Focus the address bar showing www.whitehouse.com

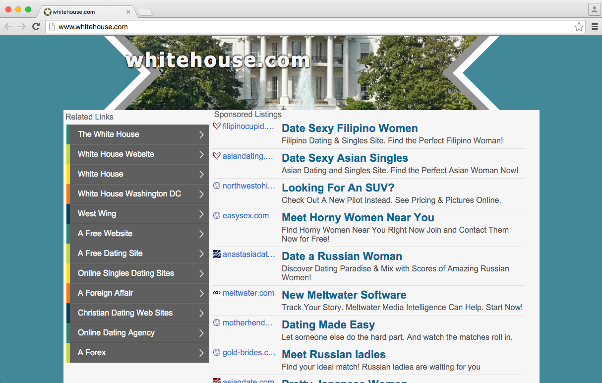[315, 27]
